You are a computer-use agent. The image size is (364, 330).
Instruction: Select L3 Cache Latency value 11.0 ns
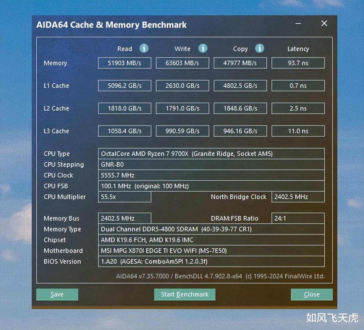298,131
